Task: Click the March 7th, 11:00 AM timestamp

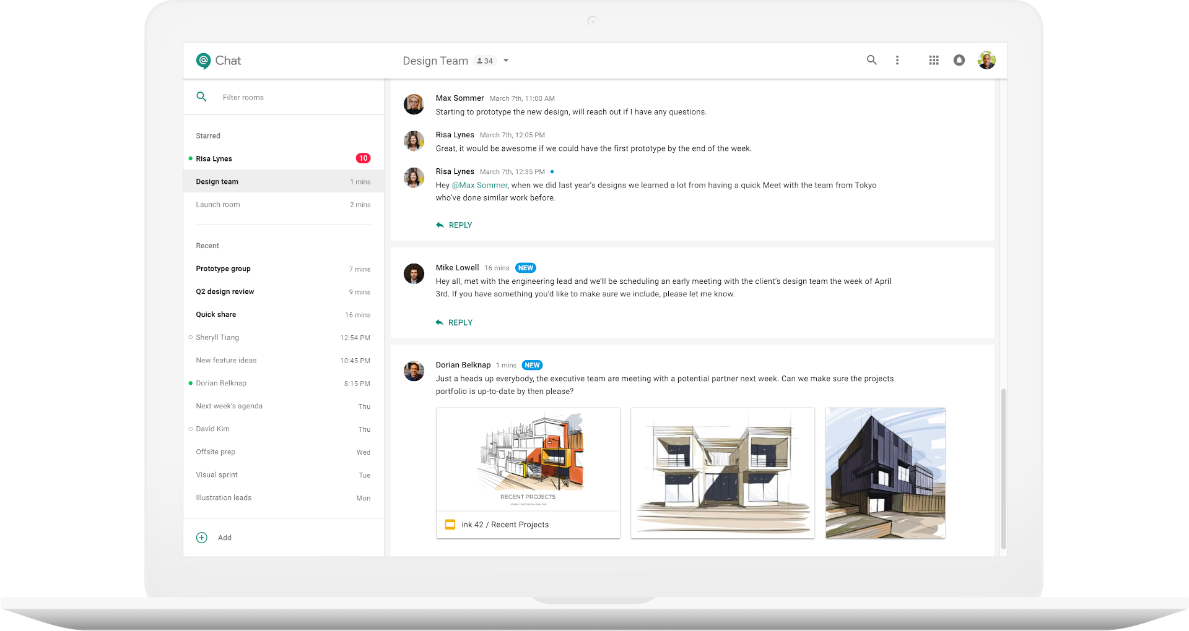Action: point(522,98)
